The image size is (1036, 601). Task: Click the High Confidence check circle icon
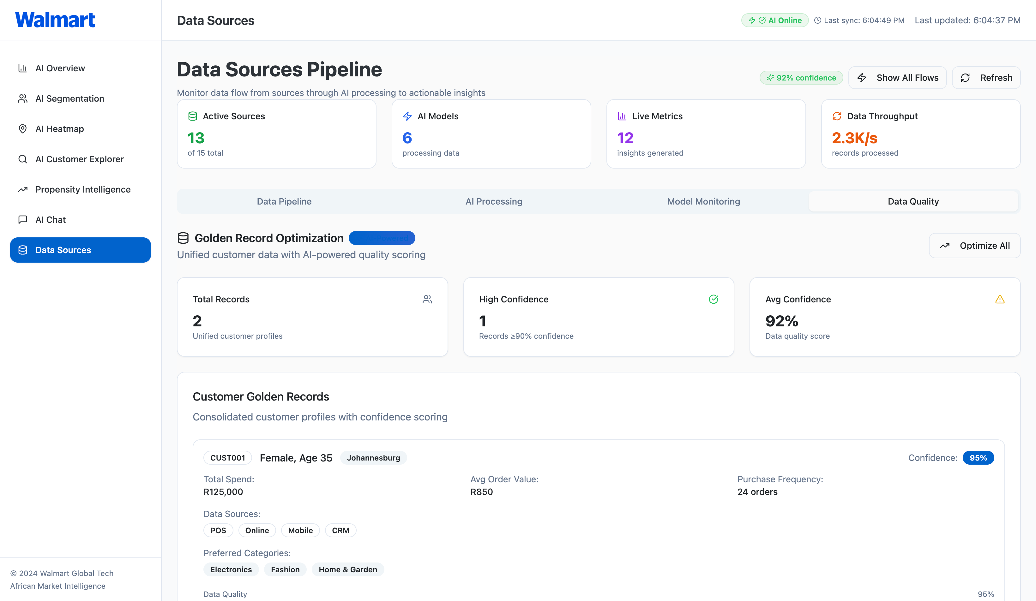(713, 299)
